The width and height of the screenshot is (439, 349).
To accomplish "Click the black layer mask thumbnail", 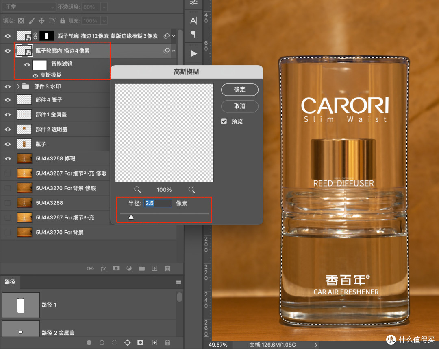I will coord(46,36).
